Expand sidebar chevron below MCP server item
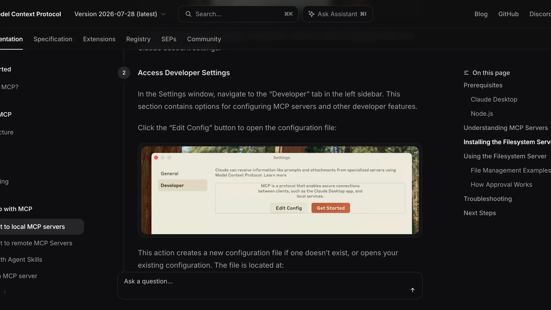 [5, 292]
